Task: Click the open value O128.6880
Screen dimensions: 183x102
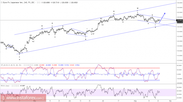Action: point(45,2)
